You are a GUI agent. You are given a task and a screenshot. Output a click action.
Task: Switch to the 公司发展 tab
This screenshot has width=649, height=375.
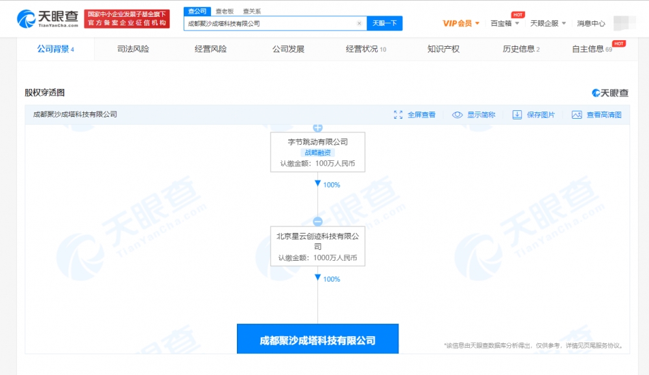[288, 49]
